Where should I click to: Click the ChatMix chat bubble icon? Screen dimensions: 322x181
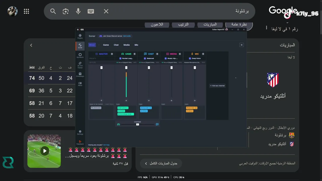(x=157, y=124)
